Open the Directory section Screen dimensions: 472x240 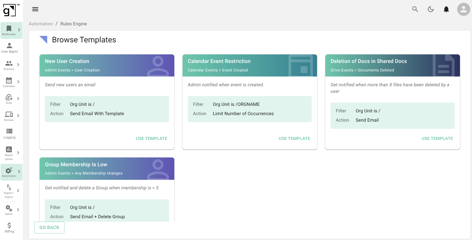click(9, 65)
